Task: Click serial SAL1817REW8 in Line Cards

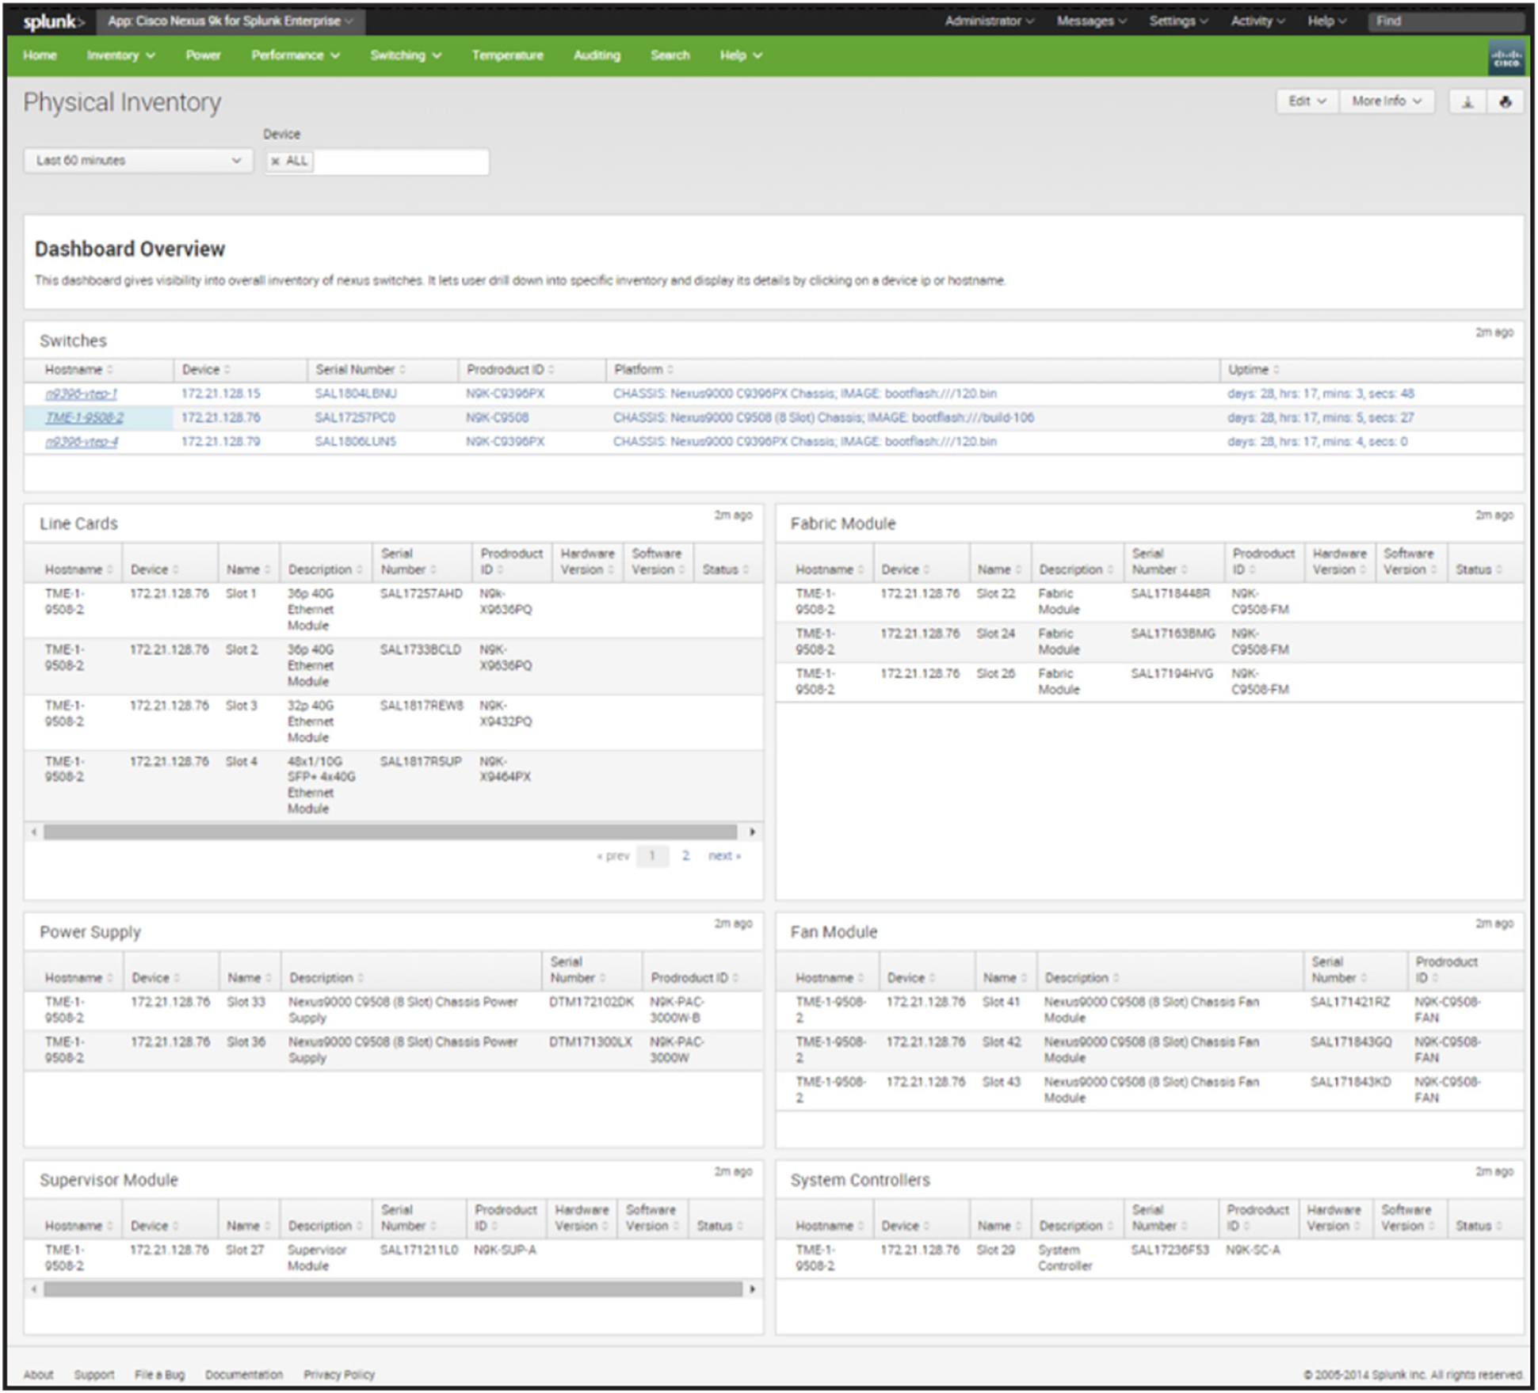Action: (421, 706)
